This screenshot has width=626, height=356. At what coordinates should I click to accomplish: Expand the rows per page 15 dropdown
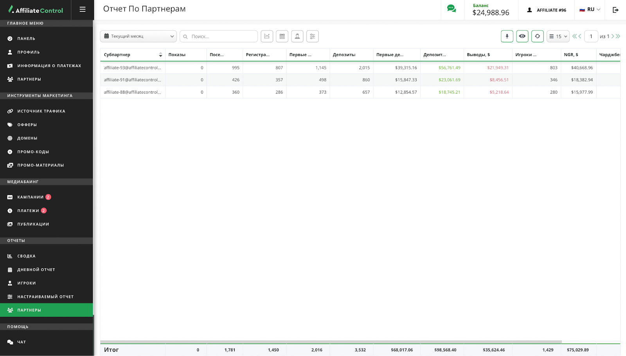pos(558,36)
